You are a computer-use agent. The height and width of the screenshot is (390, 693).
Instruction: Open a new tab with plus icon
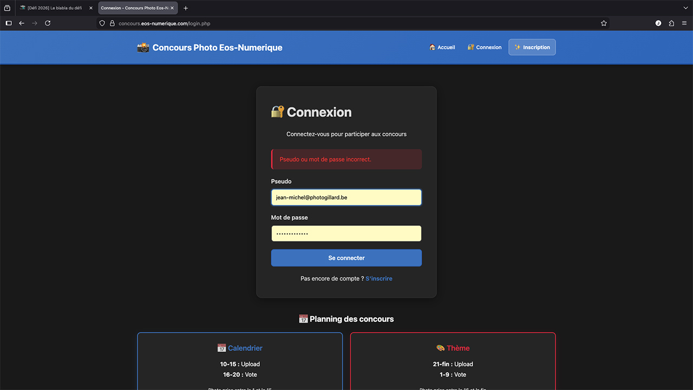pyautogui.click(x=186, y=8)
